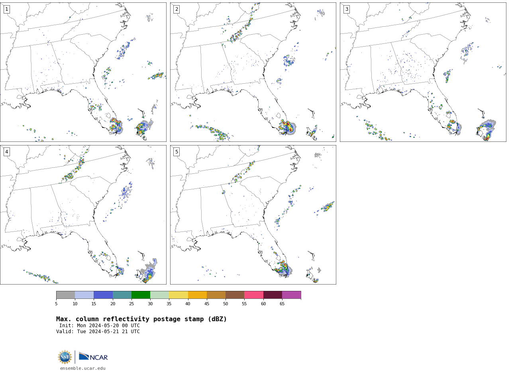Click the colorbar tick label 25

131,304
